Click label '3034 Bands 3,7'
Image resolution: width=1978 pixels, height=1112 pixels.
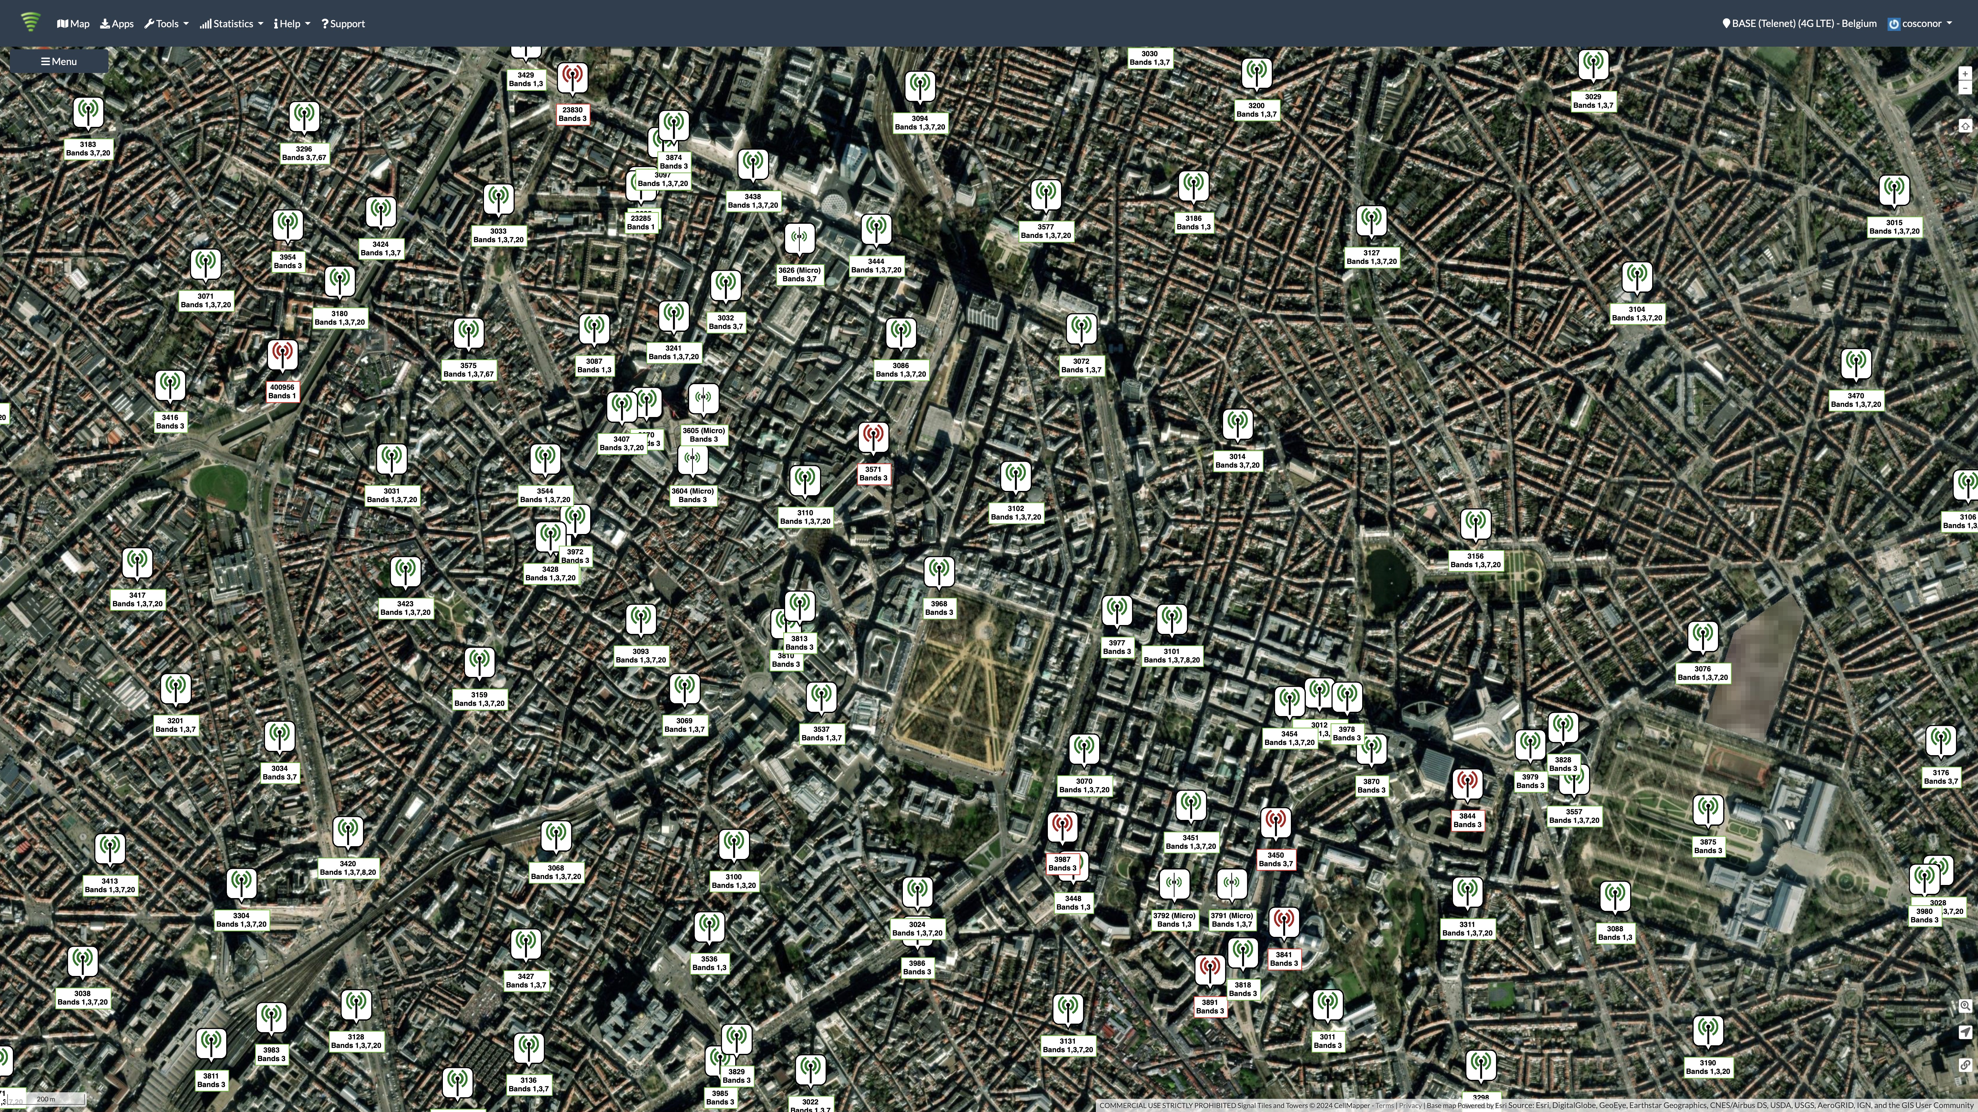pos(279,773)
